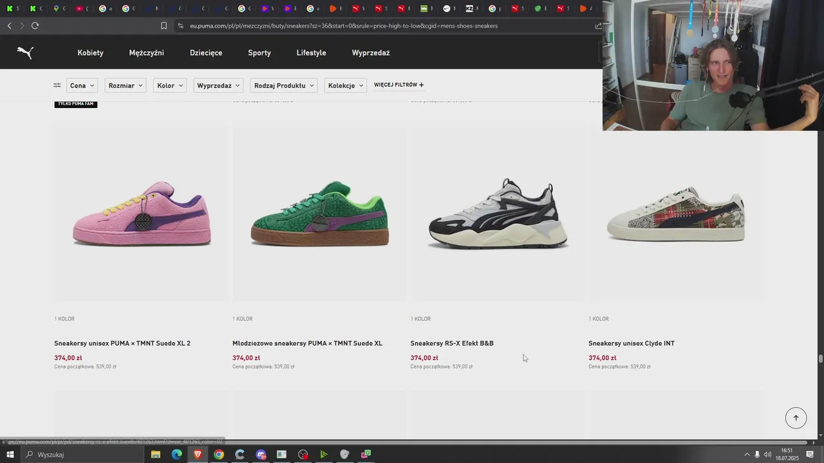The height and width of the screenshot is (463, 824).
Task: Show hidden system tray icons
Action: tap(747, 455)
